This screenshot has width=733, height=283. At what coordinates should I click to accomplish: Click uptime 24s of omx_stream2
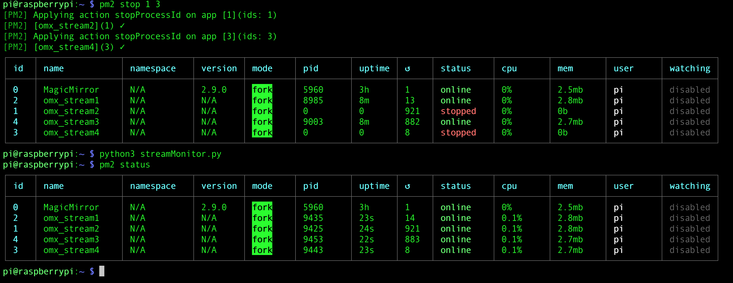[366, 229]
